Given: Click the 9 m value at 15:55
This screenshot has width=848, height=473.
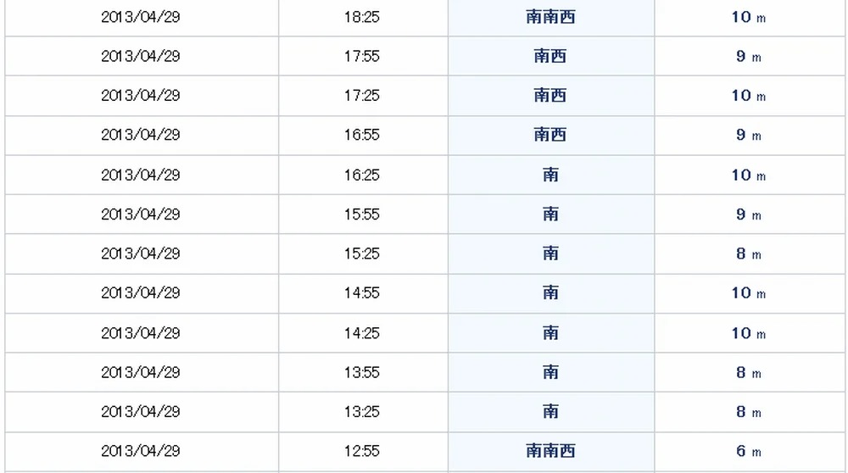Looking at the screenshot, I should pyautogui.click(x=749, y=214).
